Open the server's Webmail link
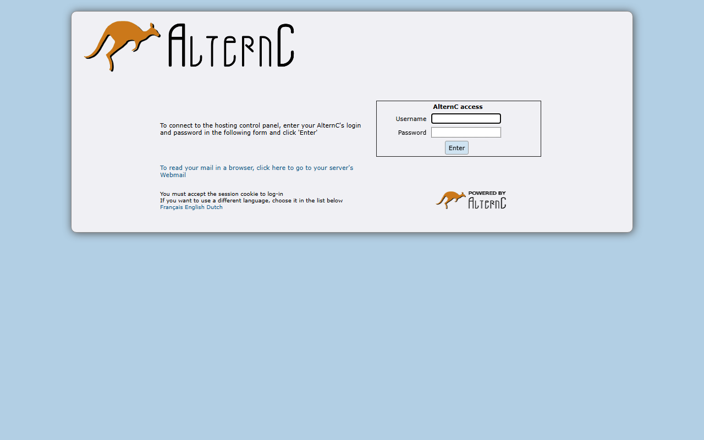Viewport: 704px width, 440px height. 257,171
